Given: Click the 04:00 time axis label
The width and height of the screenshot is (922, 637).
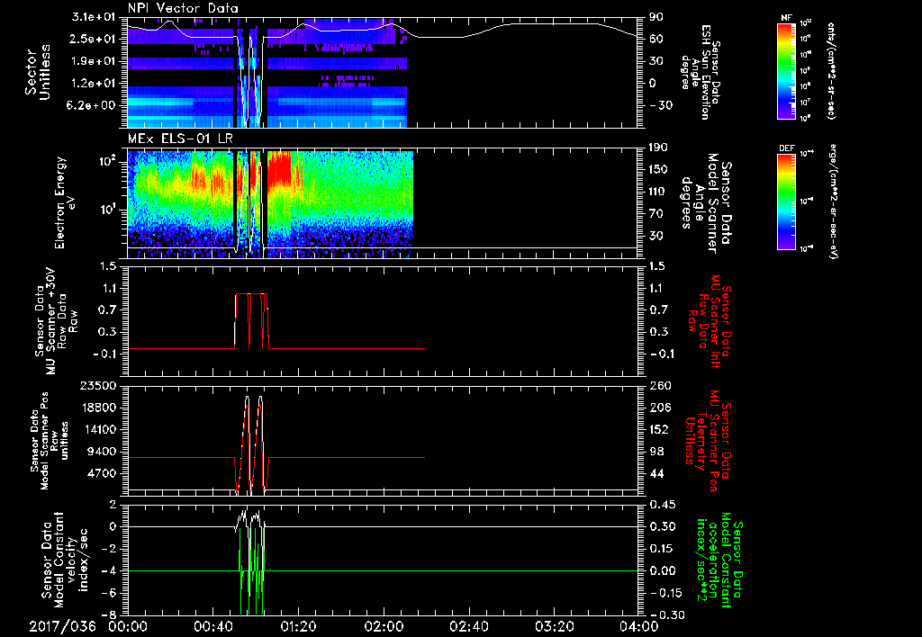Looking at the screenshot, I should coord(639,626).
